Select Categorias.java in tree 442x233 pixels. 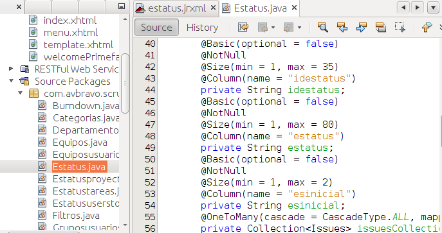tap(86, 118)
